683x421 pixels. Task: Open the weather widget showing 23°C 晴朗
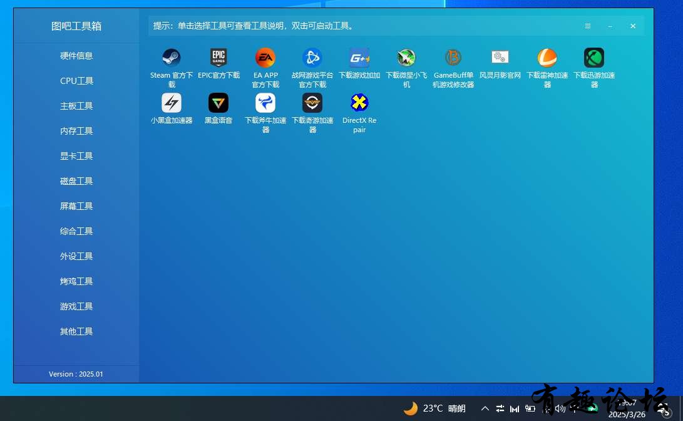point(434,408)
